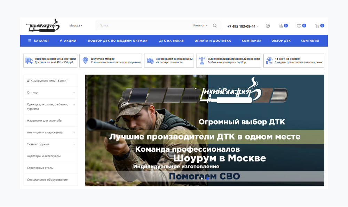Click the search magnifier icon
This screenshot has height=207, width=348.
point(215,25)
